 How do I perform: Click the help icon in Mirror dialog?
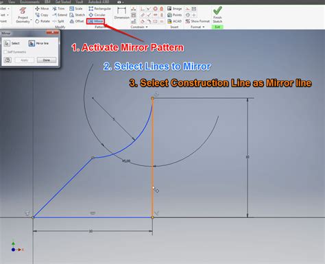click(x=8, y=60)
